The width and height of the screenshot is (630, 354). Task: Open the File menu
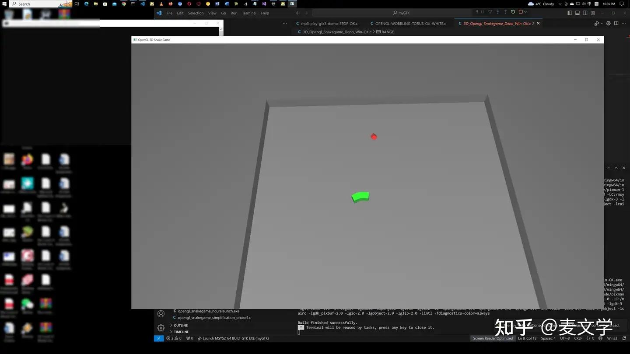pyautogui.click(x=169, y=13)
